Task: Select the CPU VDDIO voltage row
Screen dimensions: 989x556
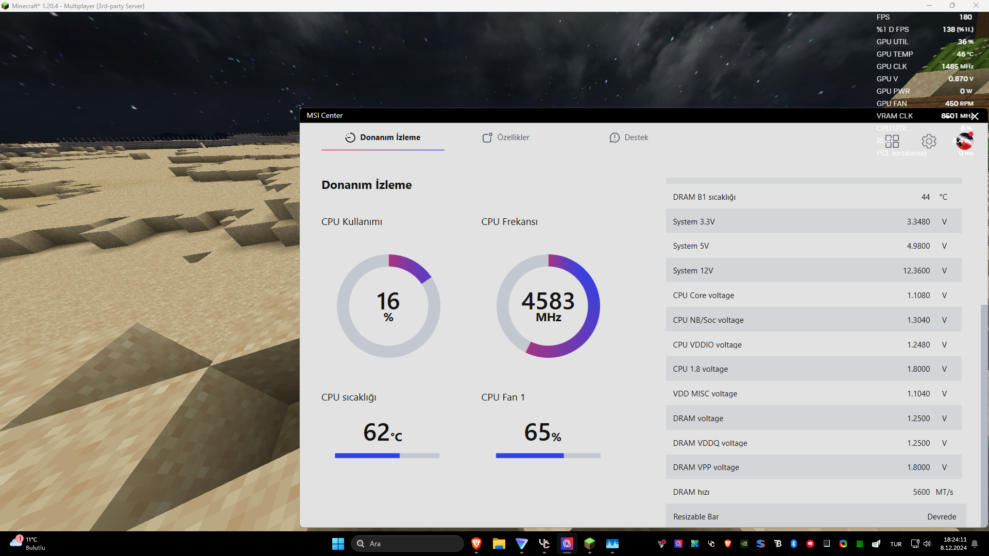Action: (813, 344)
